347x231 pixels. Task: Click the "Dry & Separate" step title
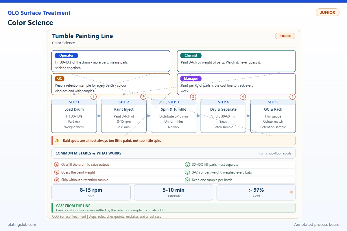(x=223, y=109)
